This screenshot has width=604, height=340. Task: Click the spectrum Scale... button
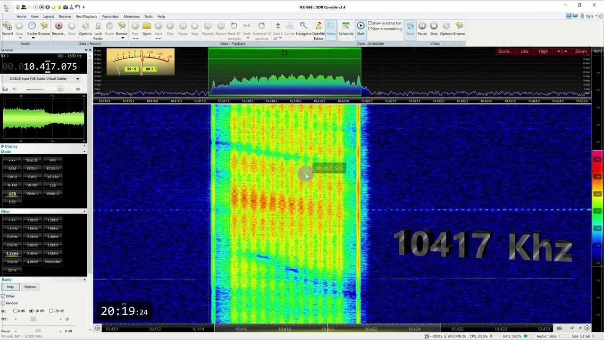point(505,51)
